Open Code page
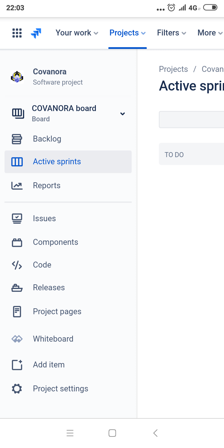The image size is (224, 448). [42, 265]
